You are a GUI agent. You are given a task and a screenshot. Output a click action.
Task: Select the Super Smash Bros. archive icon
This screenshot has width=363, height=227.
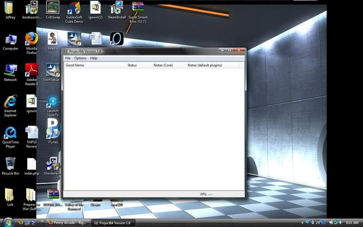click(138, 8)
